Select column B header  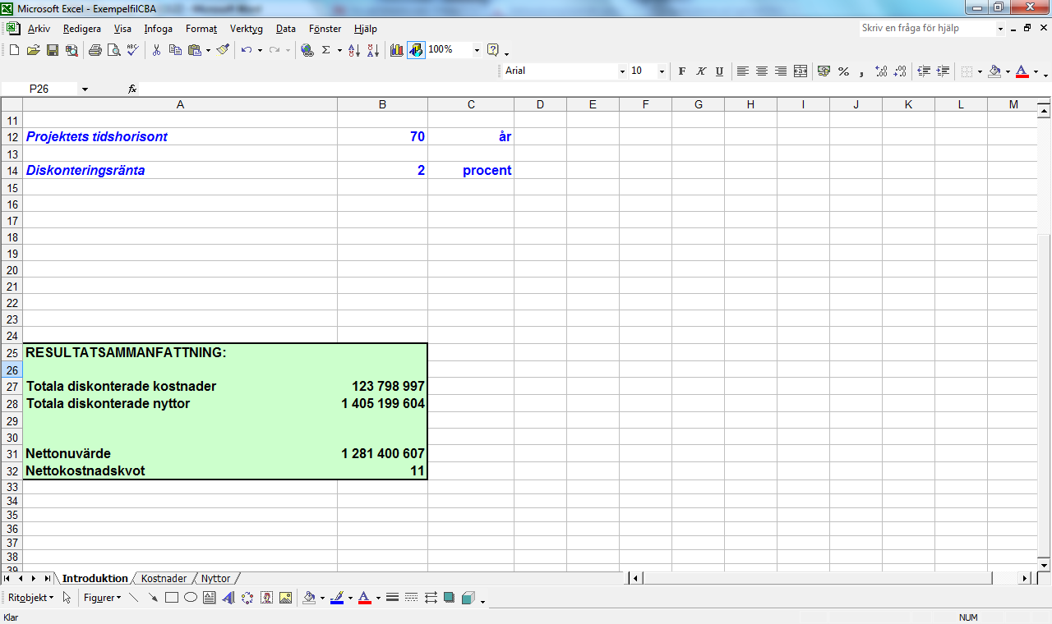tap(382, 104)
